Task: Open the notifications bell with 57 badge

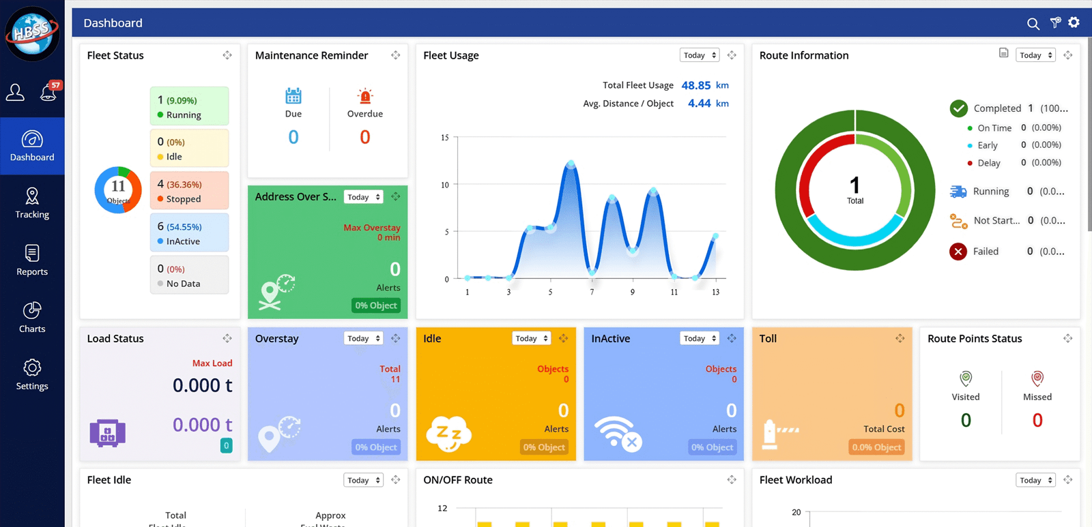Action: tap(49, 91)
